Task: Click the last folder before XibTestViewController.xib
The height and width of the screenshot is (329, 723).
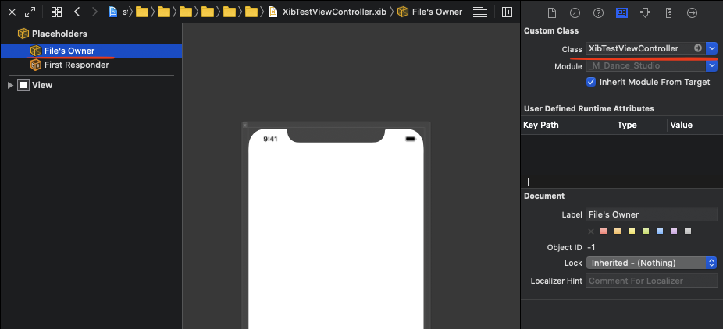Action: pyautogui.click(x=251, y=12)
